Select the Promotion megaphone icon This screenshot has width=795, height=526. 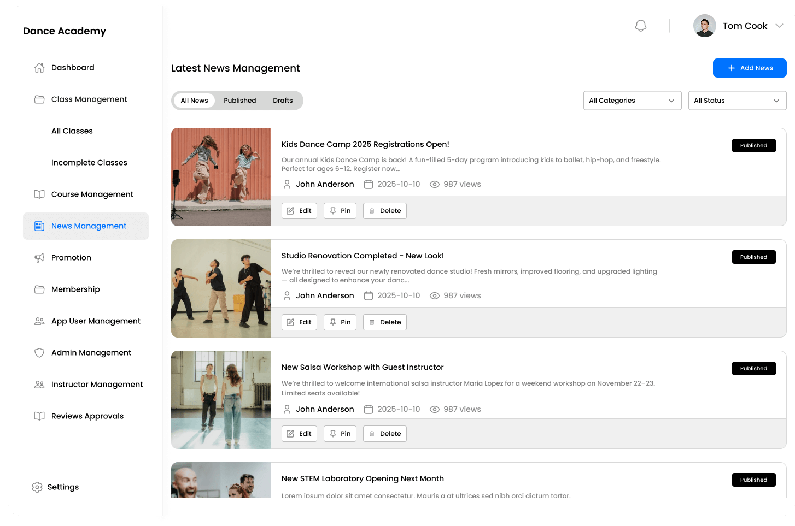(39, 257)
